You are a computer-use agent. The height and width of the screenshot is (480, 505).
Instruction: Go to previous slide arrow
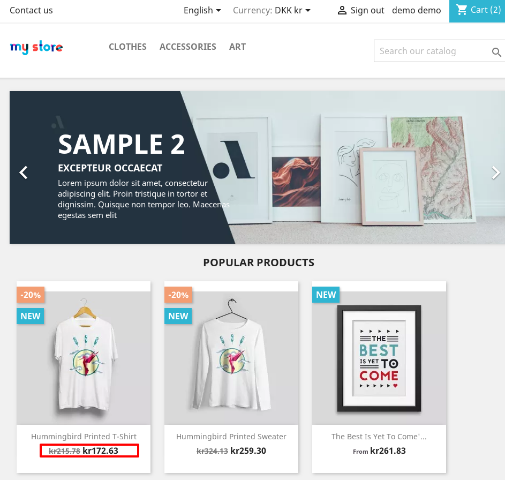pyautogui.click(x=24, y=172)
